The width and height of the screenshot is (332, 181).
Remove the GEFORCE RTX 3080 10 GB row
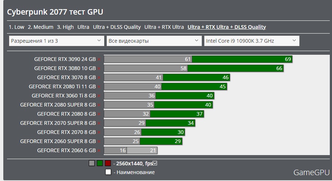pyautogui.click(x=99, y=68)
